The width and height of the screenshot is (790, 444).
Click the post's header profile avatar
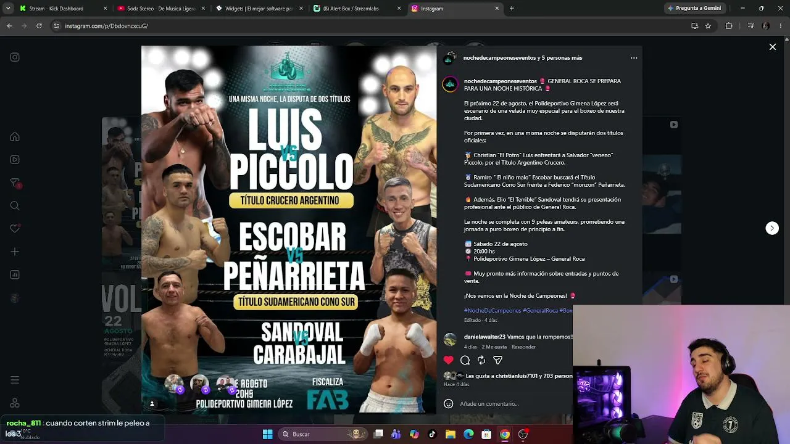point(451,58)
